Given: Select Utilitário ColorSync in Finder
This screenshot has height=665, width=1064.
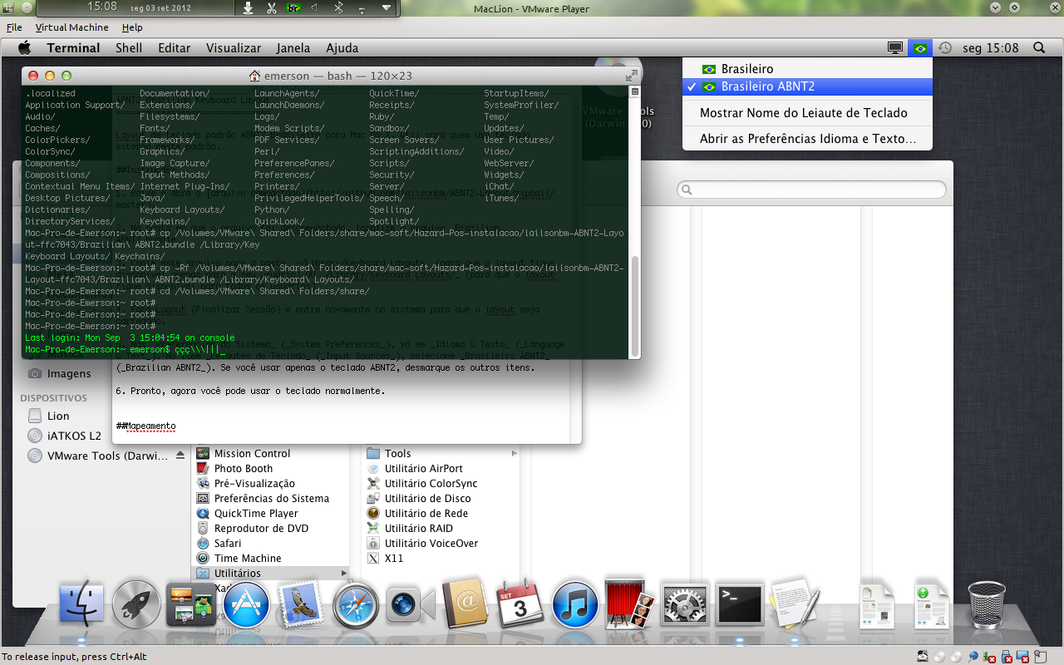Looking at the screenshot, I should point(431,483).
